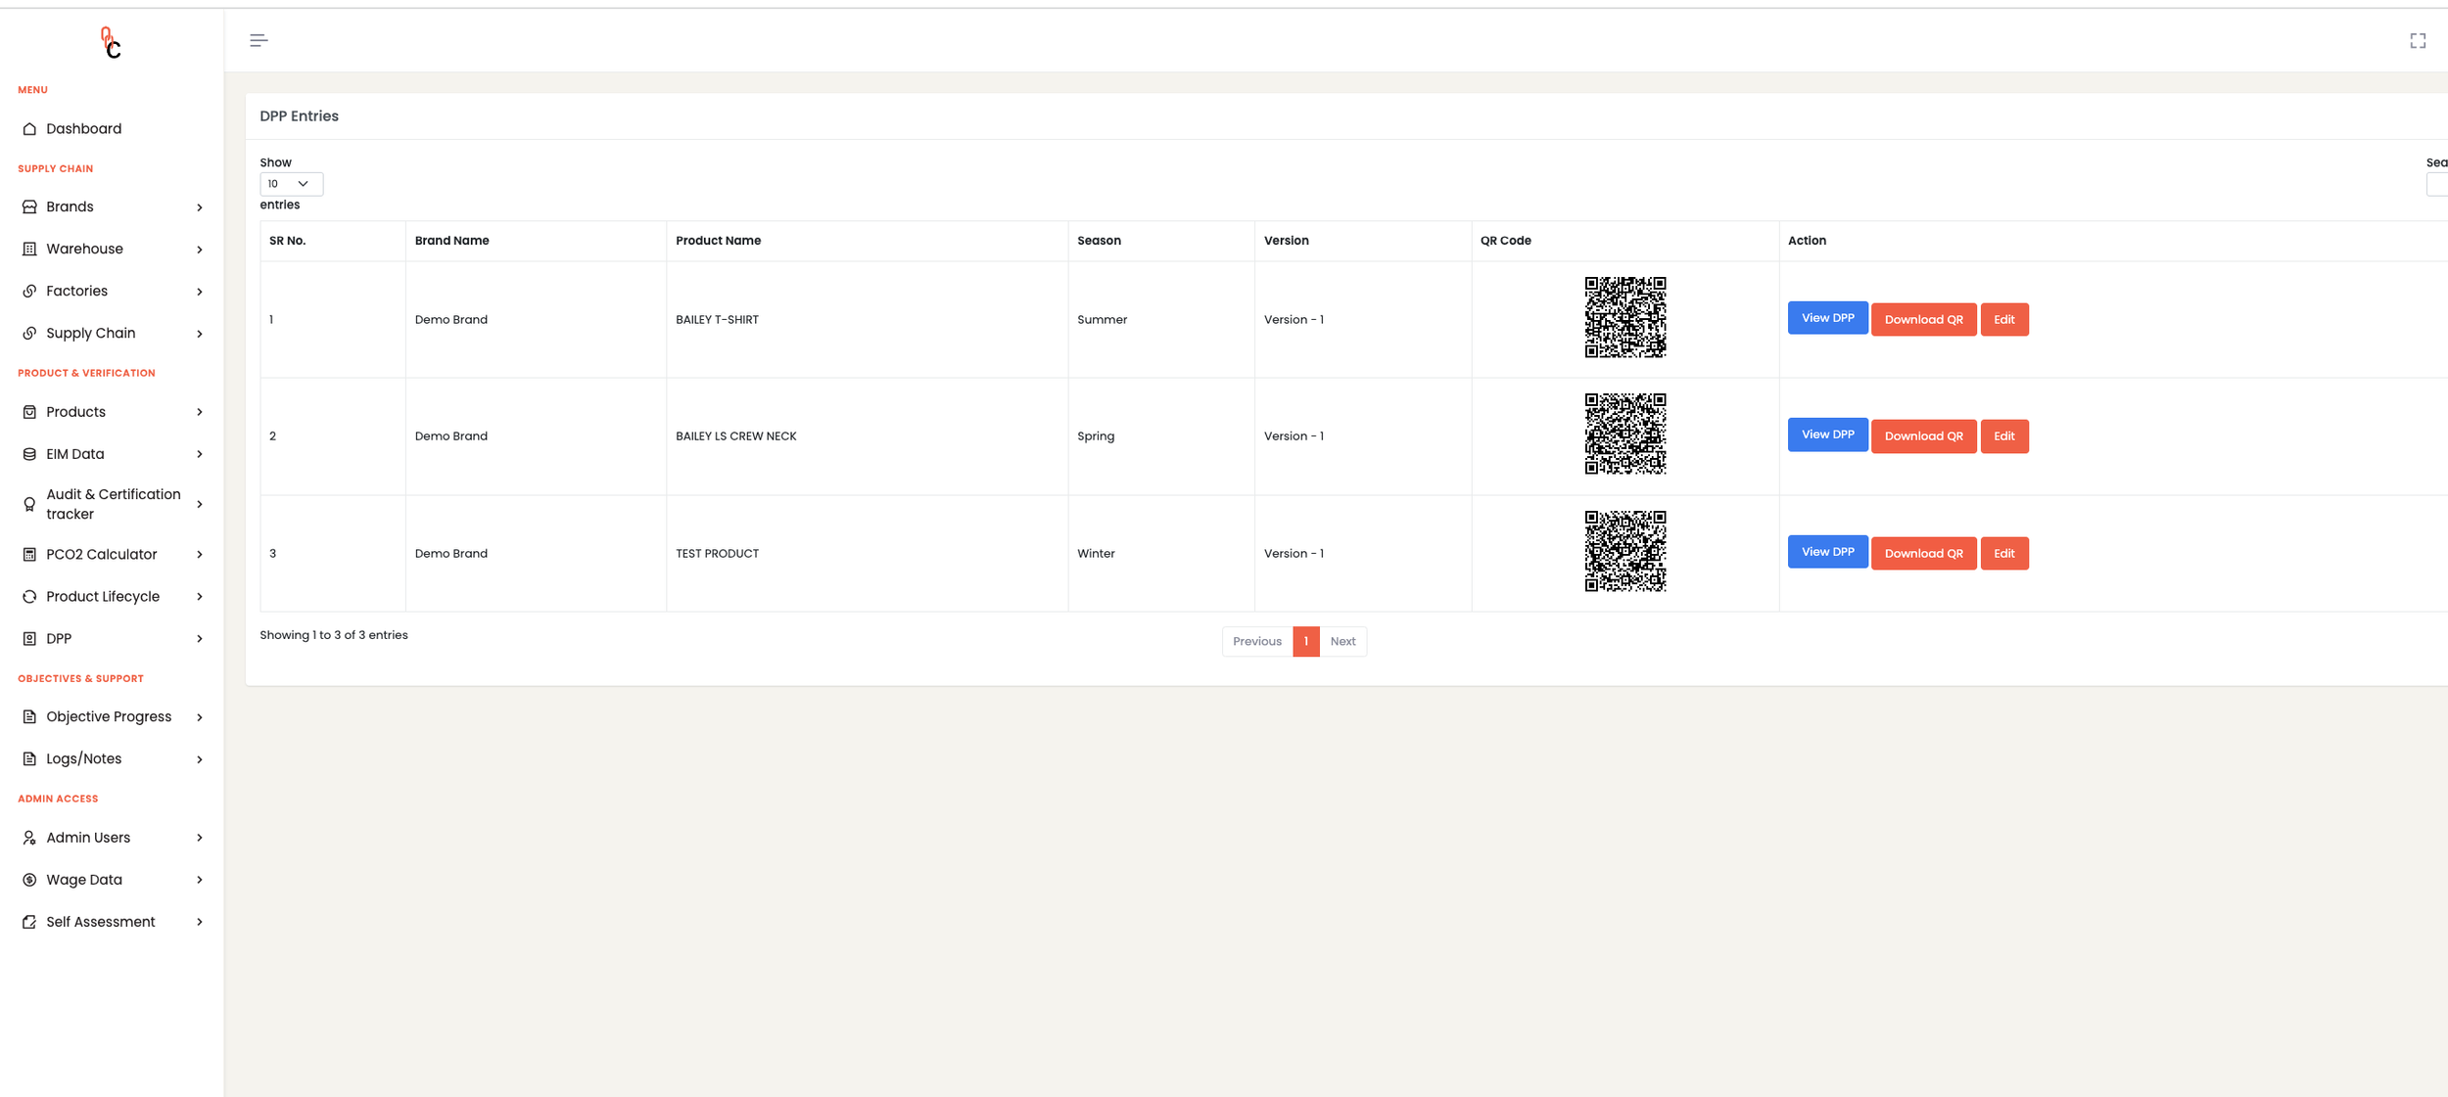Click the fullscreen expand icon
Image resolution: width=2448 pixels, height=1097 pixels.
coord(2418,40)
